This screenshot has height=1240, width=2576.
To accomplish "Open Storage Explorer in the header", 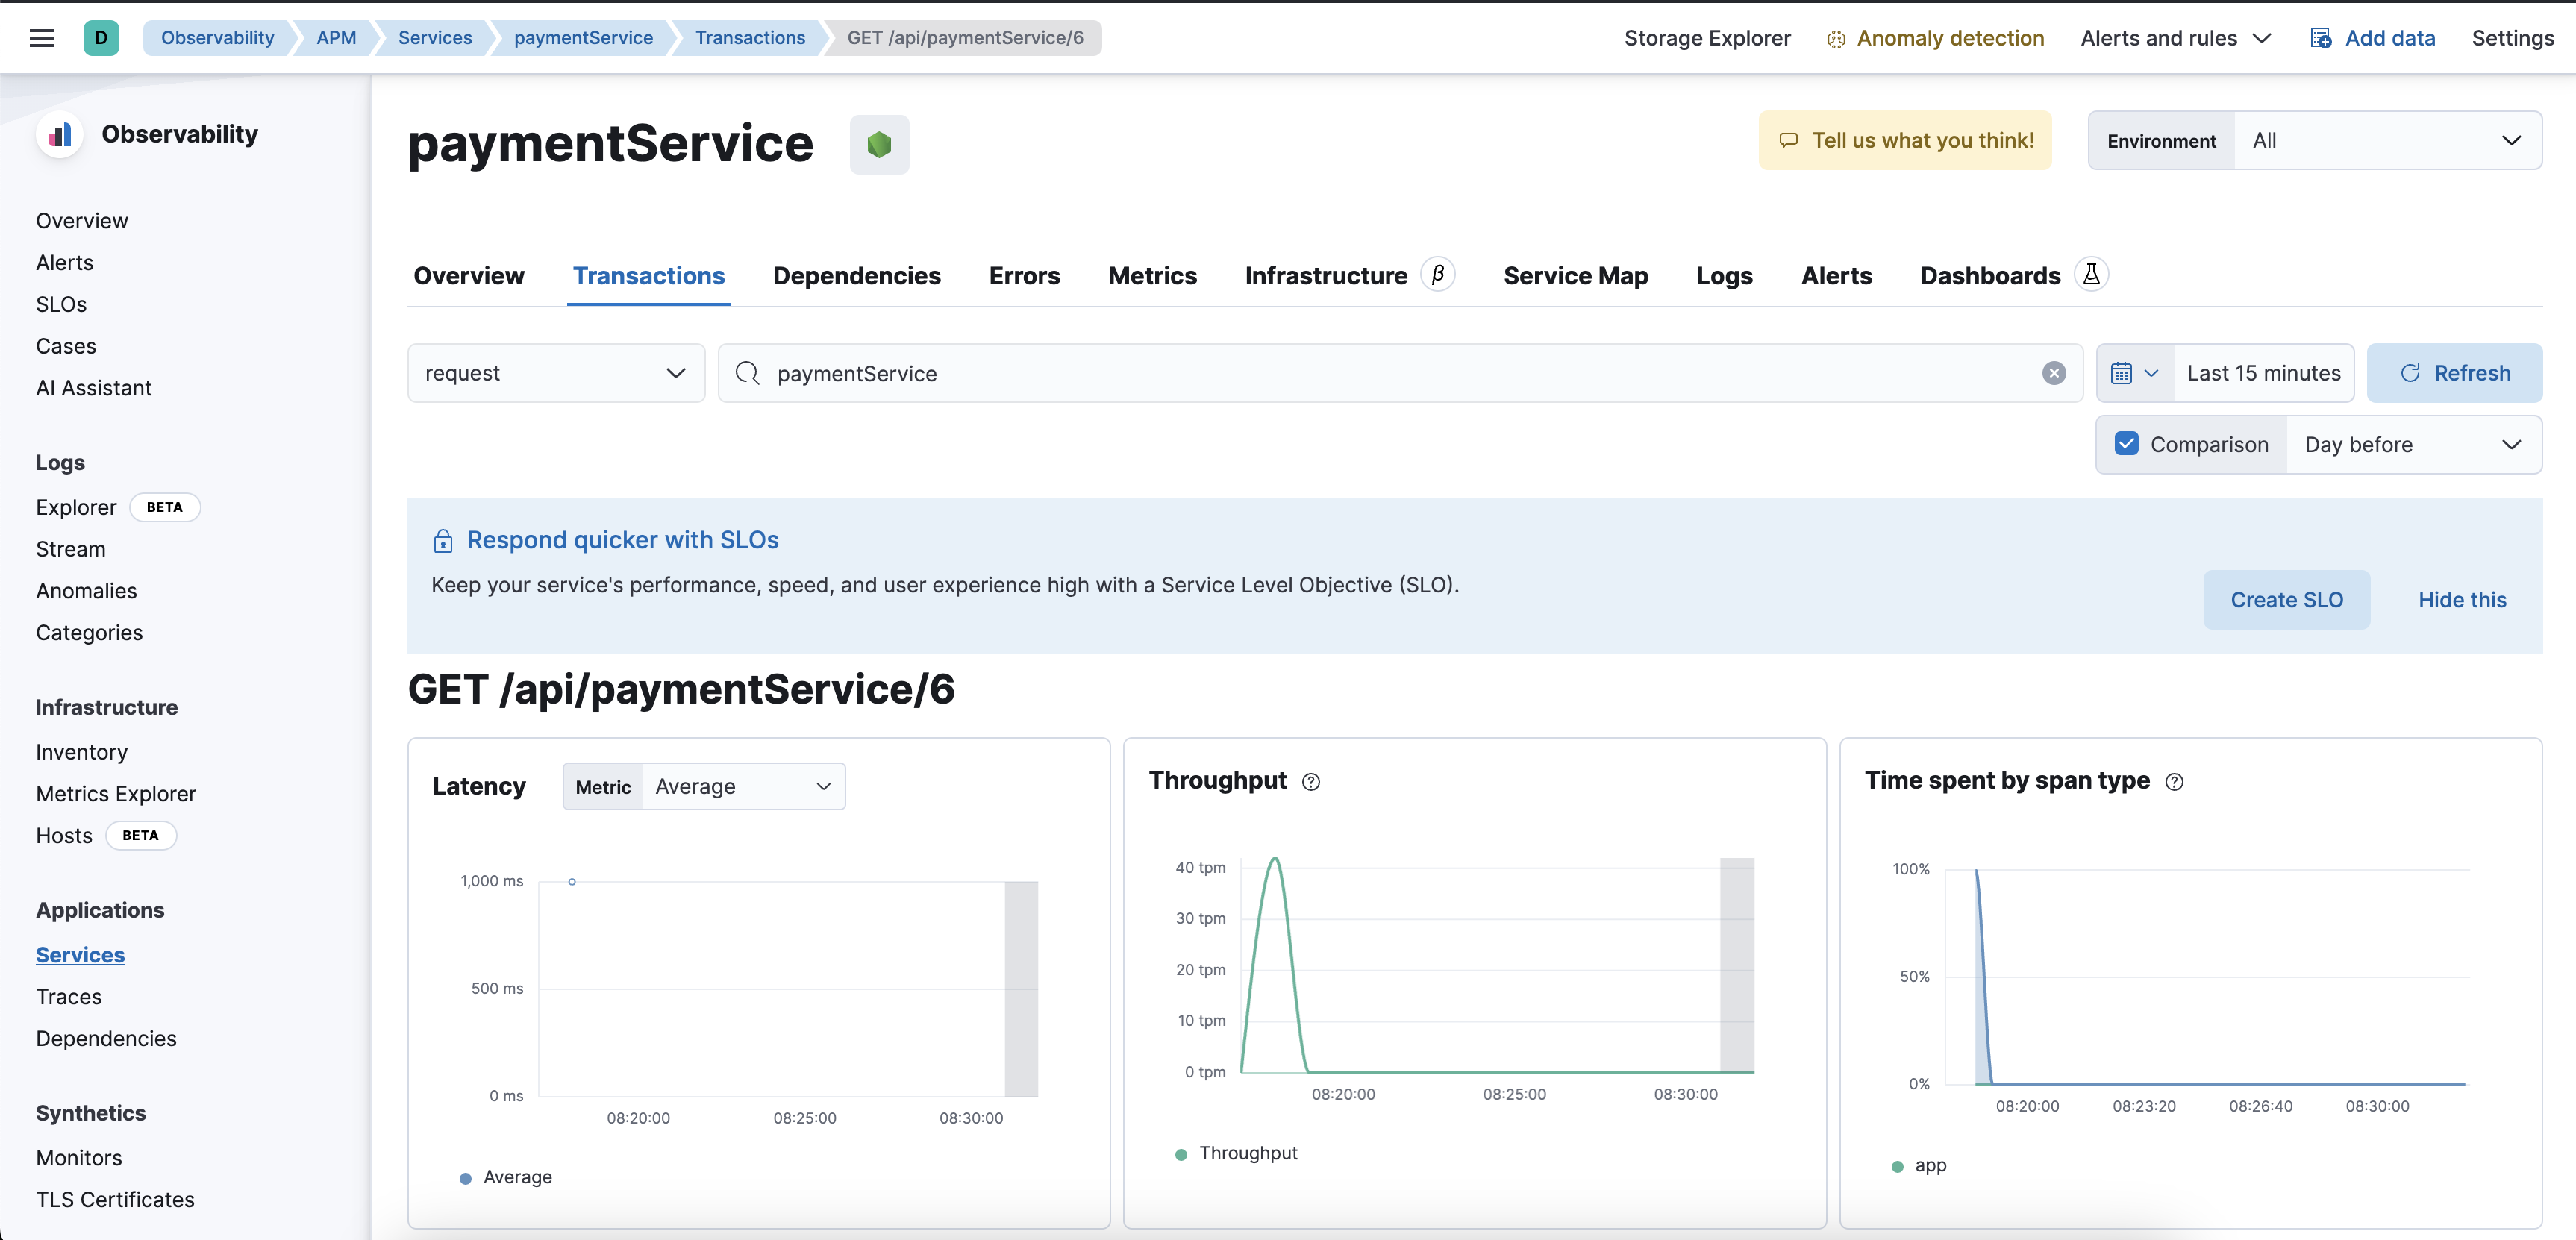I will click(1707, 38).
